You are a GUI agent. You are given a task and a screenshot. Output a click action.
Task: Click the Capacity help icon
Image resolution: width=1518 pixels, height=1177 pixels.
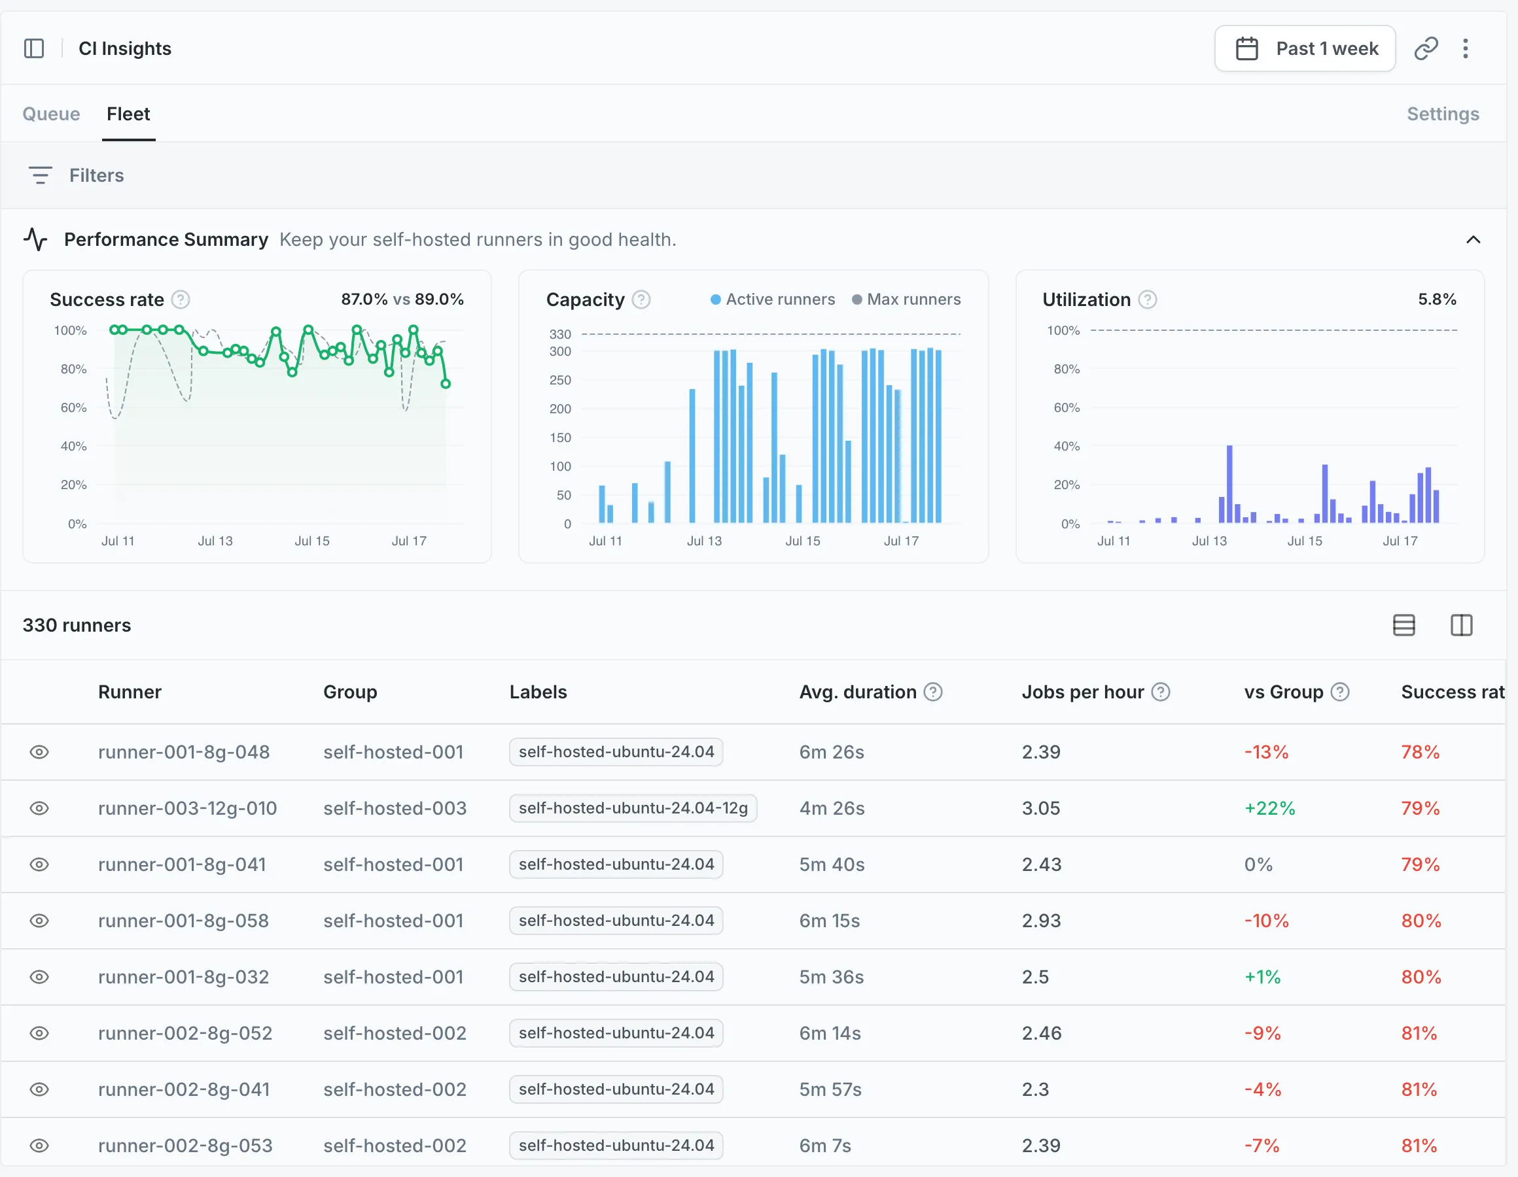[x=641, y=299]
